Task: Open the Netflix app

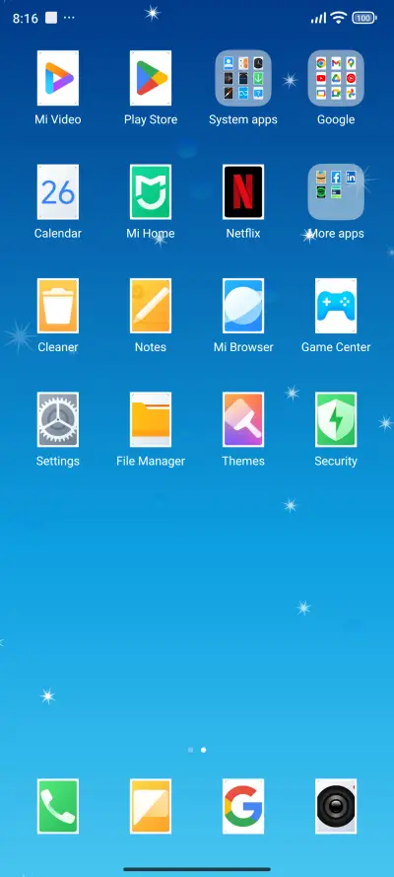Action: pos(243,191)
